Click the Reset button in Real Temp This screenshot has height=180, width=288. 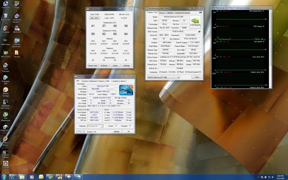115,66
